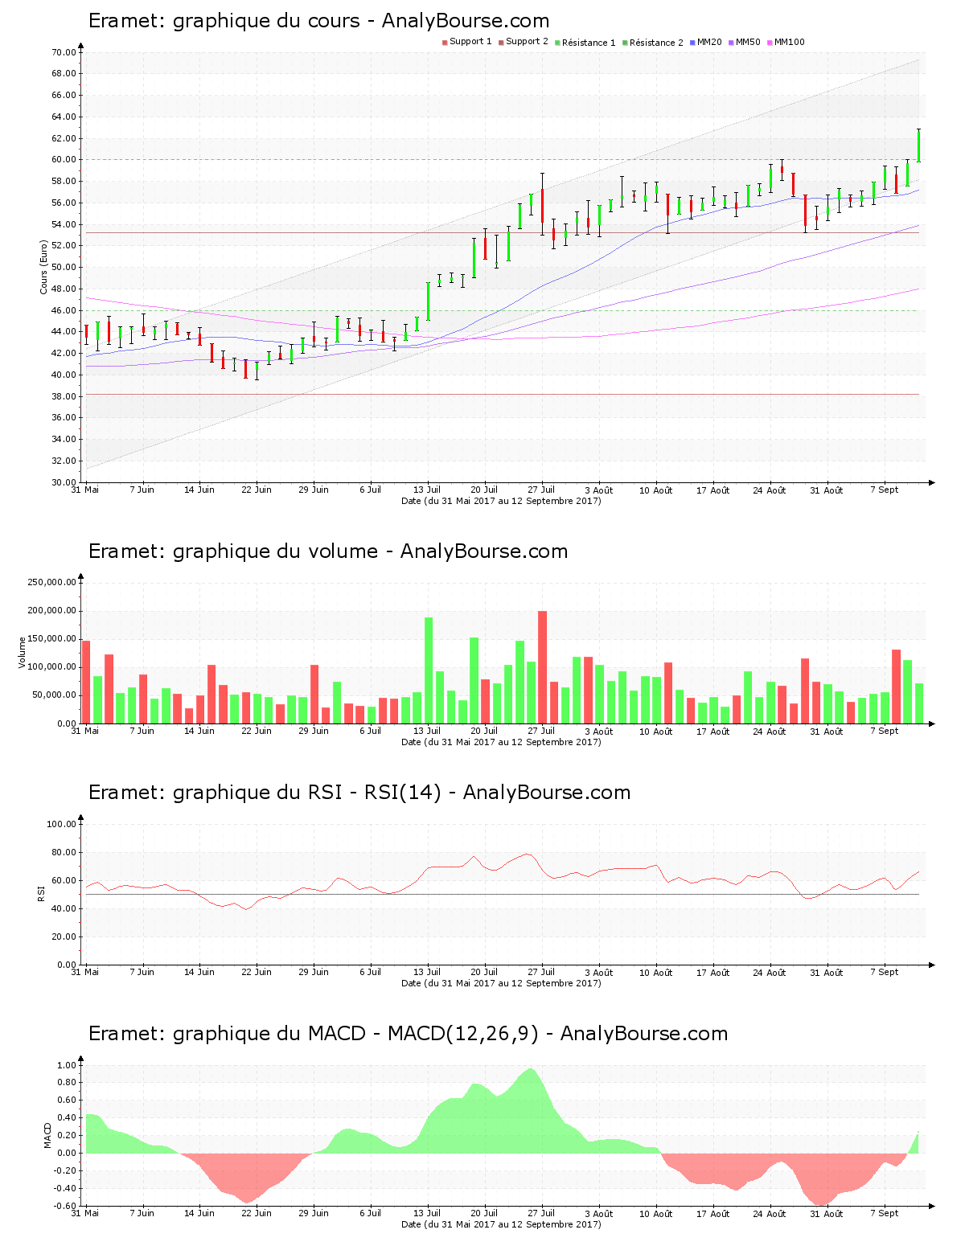Click '29 Juin' date under the RSI chart
965x1246 pixels.
click(x=314, y=972)
